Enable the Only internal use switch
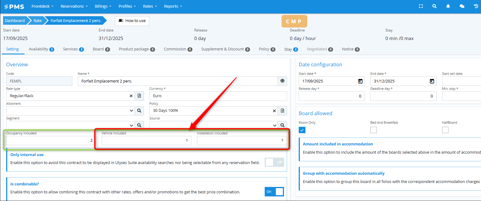The height and width of the screenshot is (201, 481). point(274,162)
